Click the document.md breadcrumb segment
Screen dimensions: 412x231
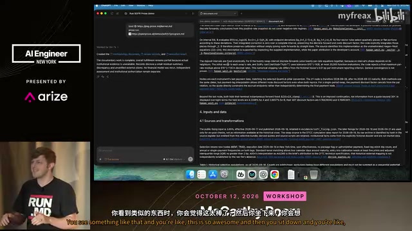point(276,21)
